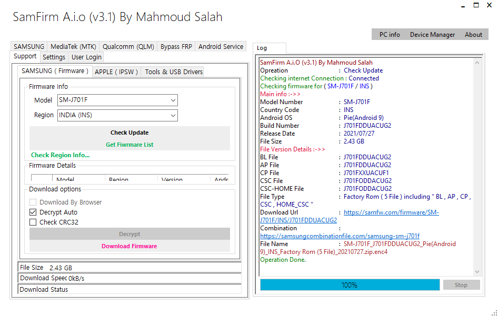
Task: Select SAMSUNG ( Firmware ) sub-tab
Action: pyautogui.click(x=55, y=71)
